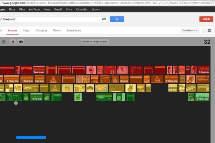Bookmark page with star icon

[x=212, y=3]
